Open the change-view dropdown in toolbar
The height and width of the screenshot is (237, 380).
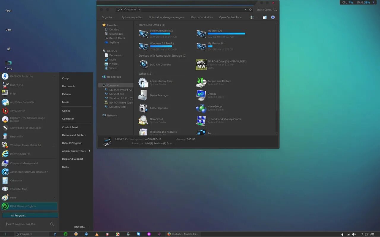[257, 17]
